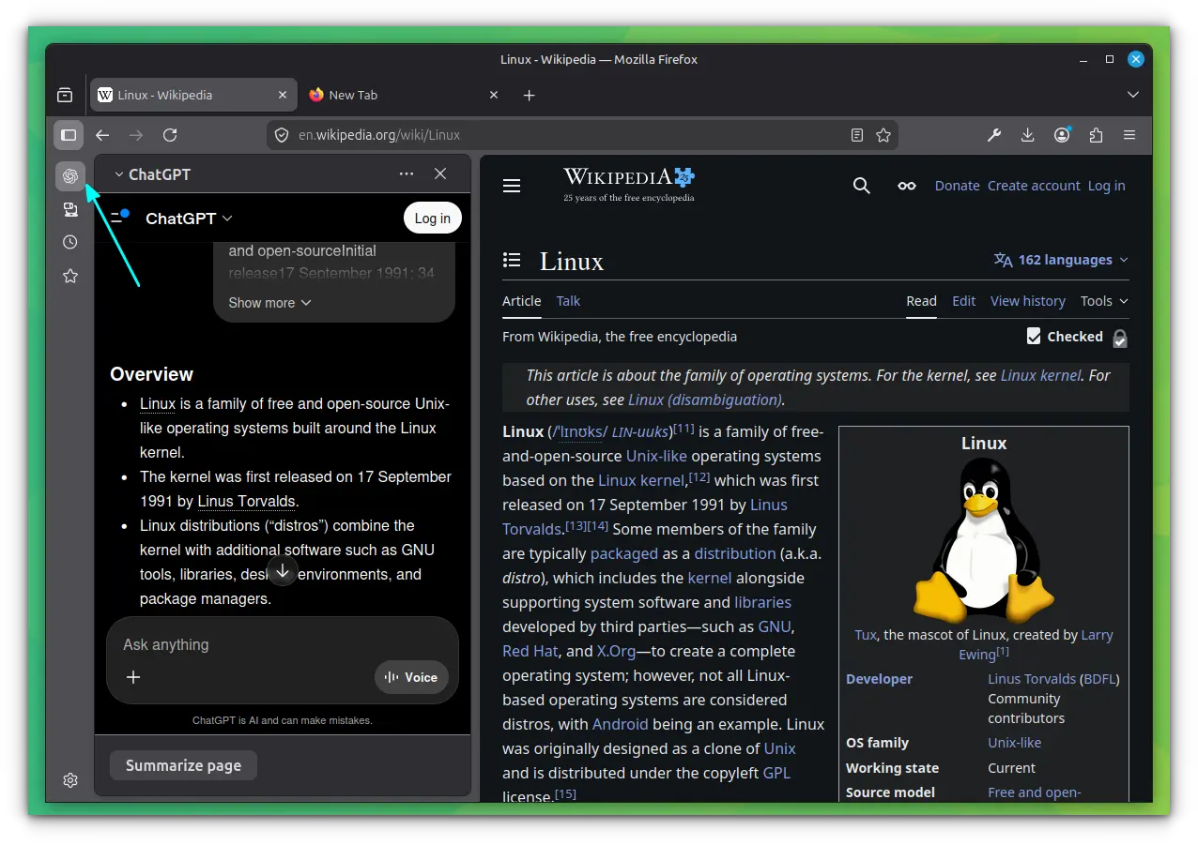Open ChatGPT chat history menu icon
The image size is (1198, 845).
[119, 218]
